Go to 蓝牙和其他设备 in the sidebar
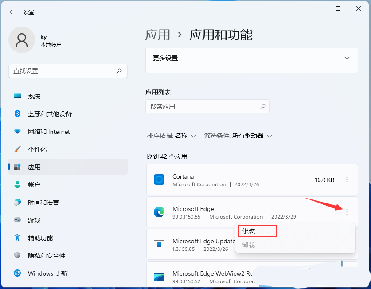This screenshot has width=371, height=289. 50,114
